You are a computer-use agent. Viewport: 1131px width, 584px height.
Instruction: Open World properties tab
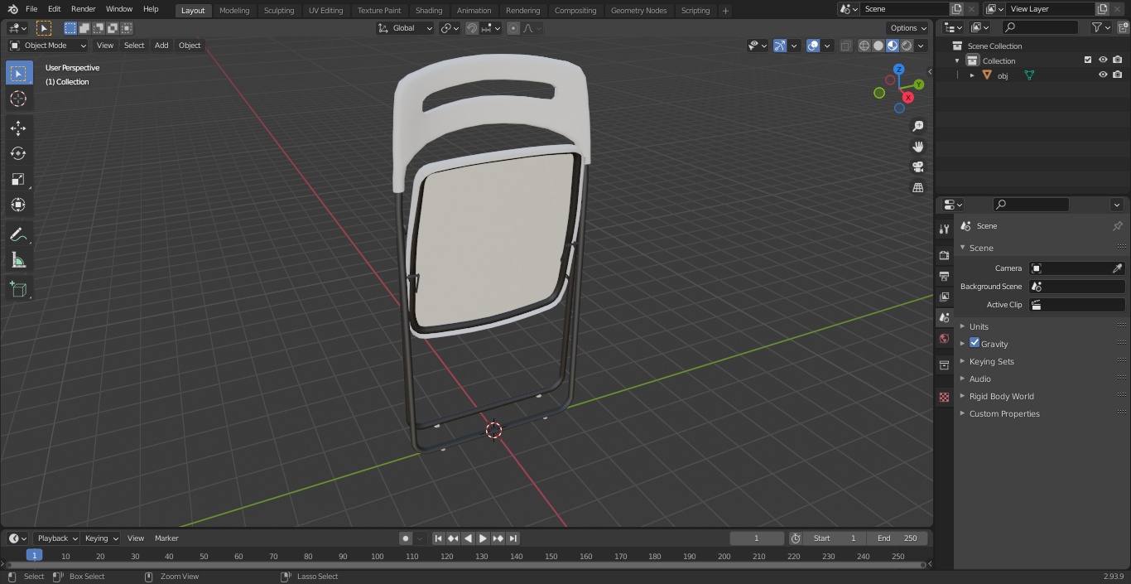click(944, 338)
